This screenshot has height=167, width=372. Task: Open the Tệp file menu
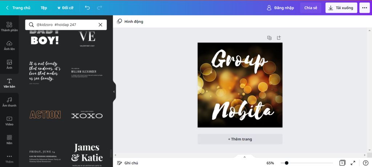44,8
